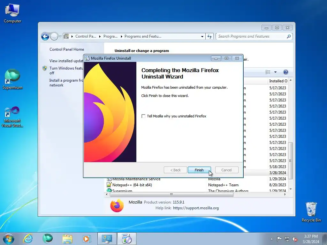Click the horizontal scrollbar thumb
Image resolution: width=327 pixels, height=245 pixels.
coord(171,194)
